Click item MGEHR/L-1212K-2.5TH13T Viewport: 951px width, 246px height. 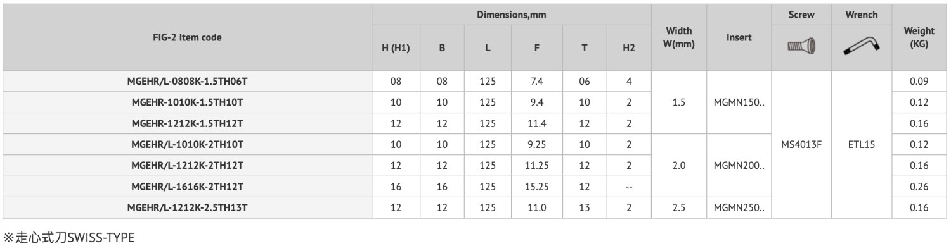[x=186, y=207]
